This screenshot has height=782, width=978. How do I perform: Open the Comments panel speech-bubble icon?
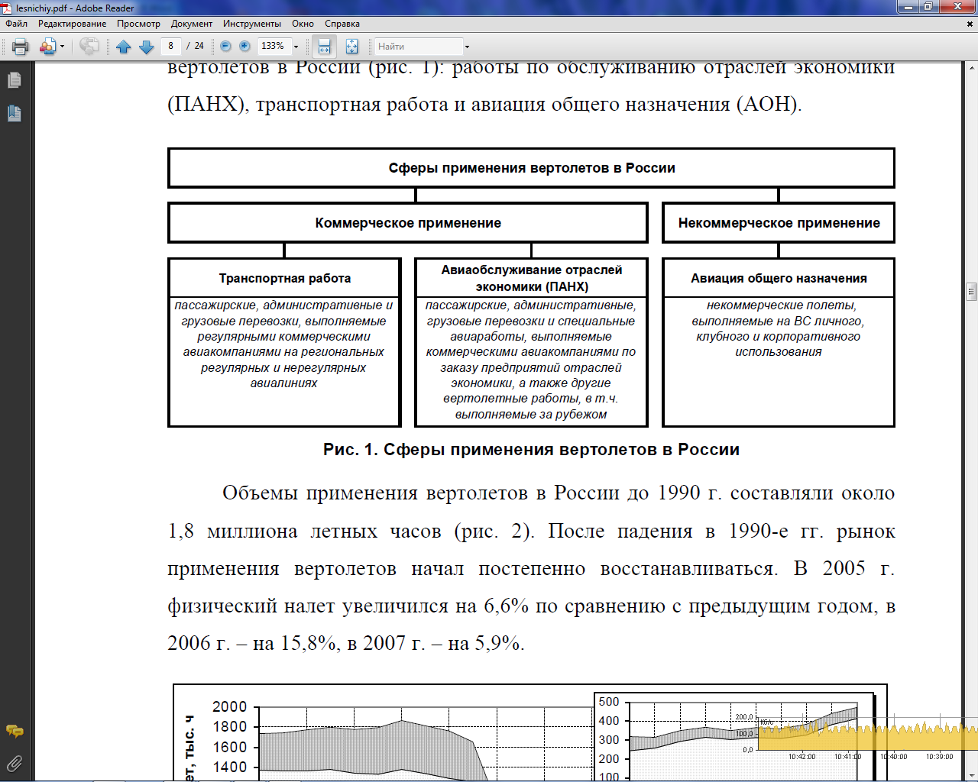click(14, 732)
